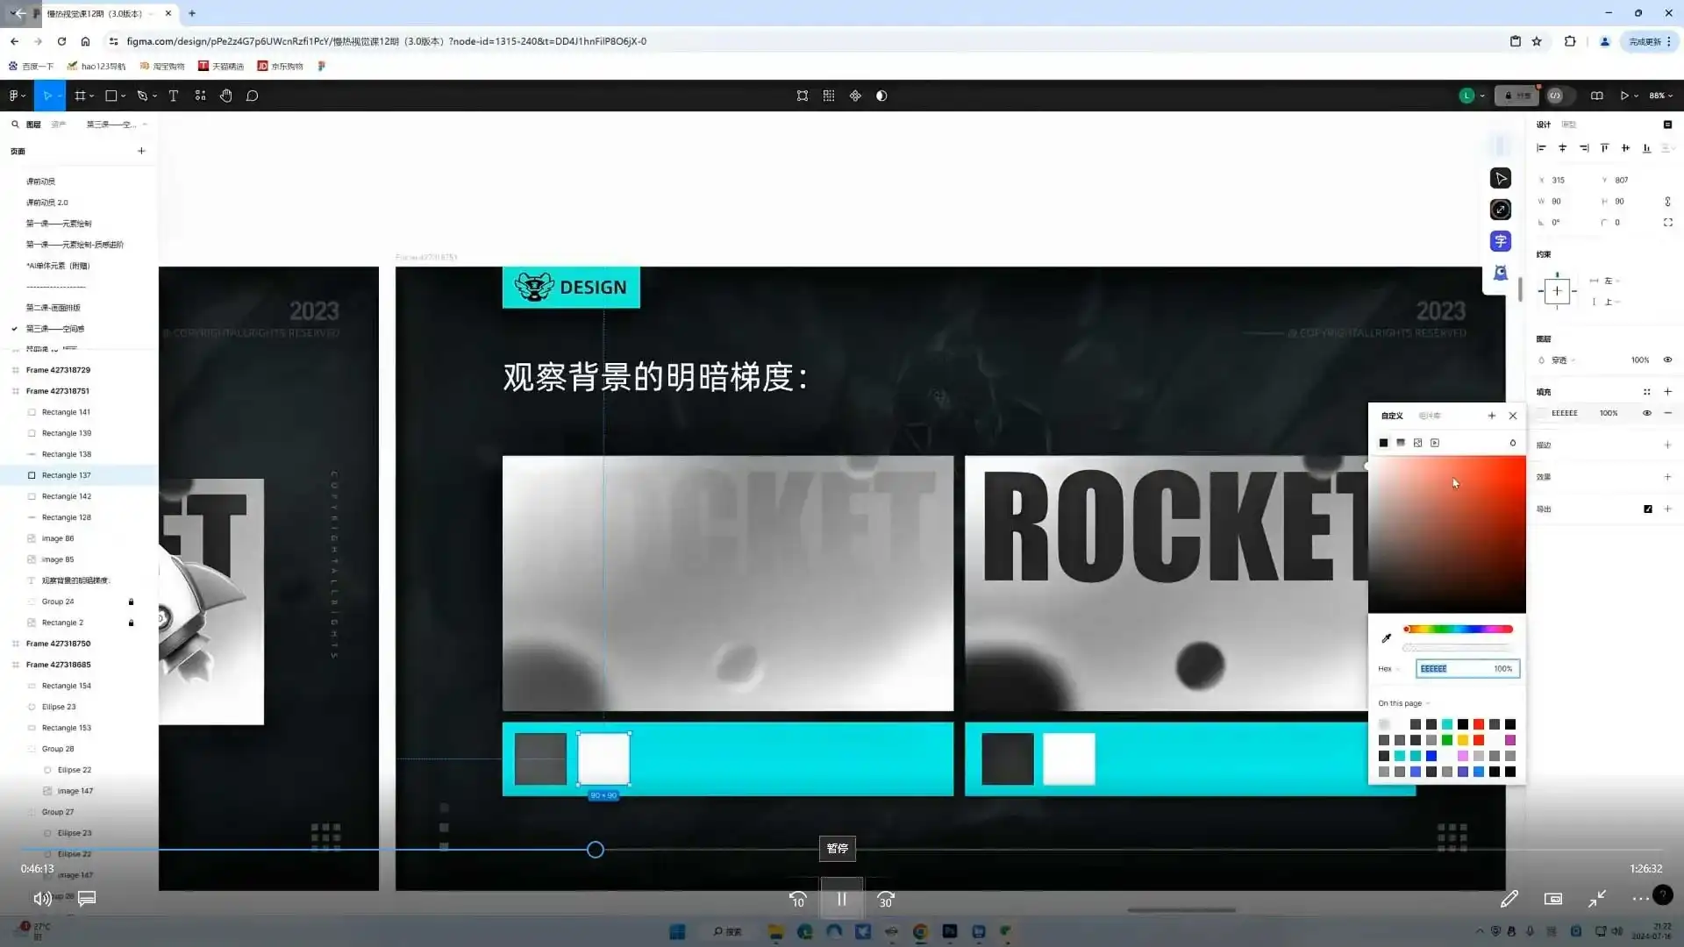Unlock the Group 24 layer

[132, 602]
